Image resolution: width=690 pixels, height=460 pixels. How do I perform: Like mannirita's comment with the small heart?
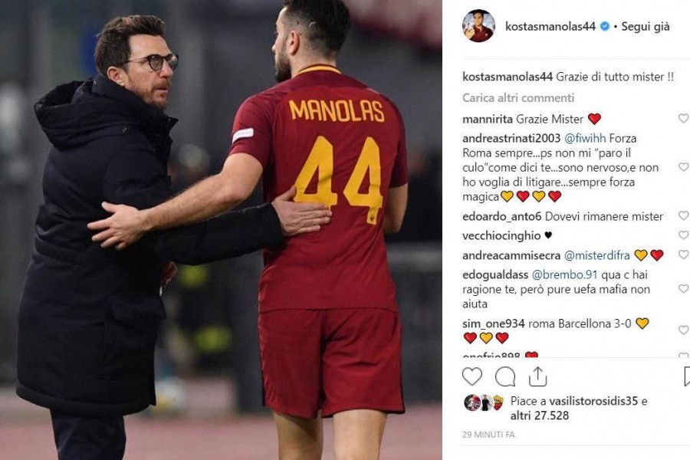coord(683,118)
